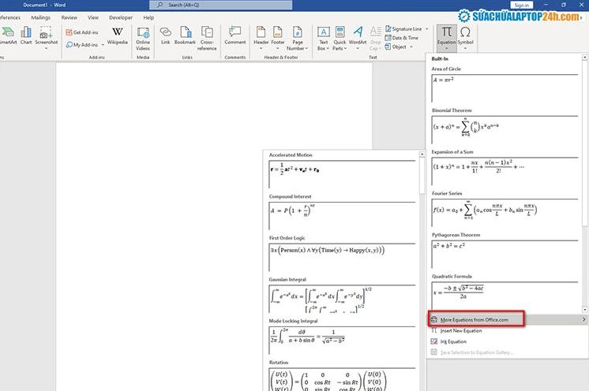Insert a Text Box
The height and width of the screenshot is (391, 589).
point(323,39)
